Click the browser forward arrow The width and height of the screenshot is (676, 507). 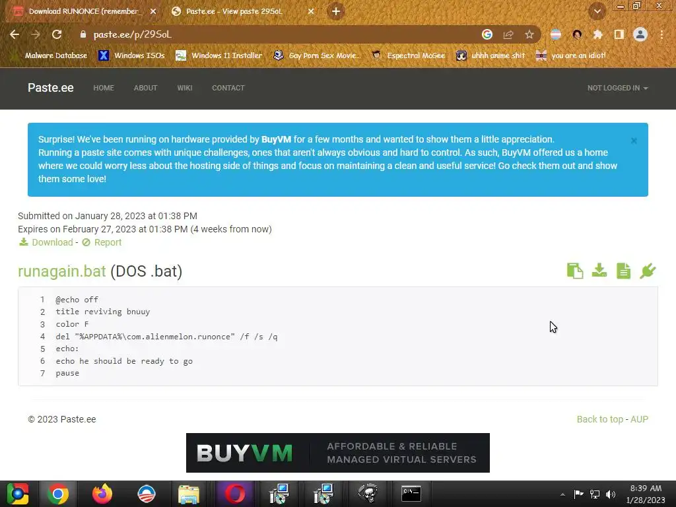[36, 34]
